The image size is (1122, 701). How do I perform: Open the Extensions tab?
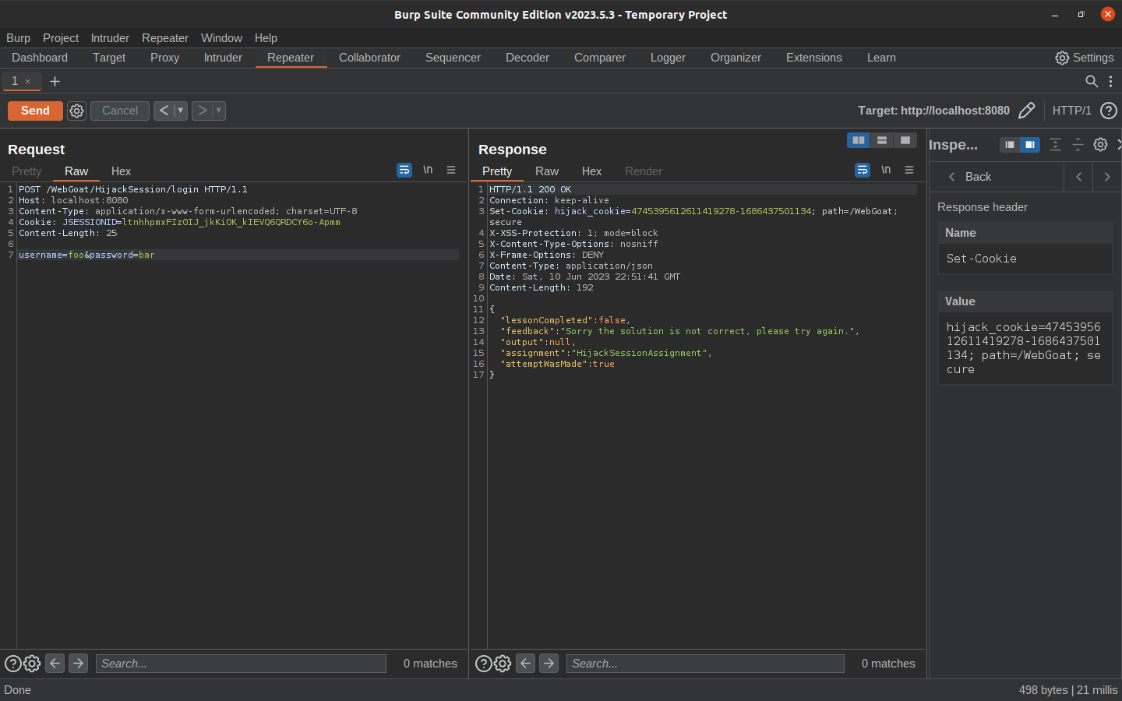813,58
